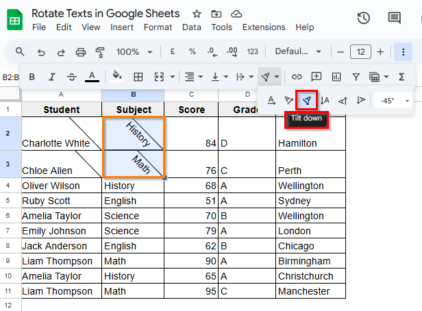The height and width of the screenshot is (311, 422).
Task: Click the Tilt down rotation icon
Action: [x=307, y=100]
